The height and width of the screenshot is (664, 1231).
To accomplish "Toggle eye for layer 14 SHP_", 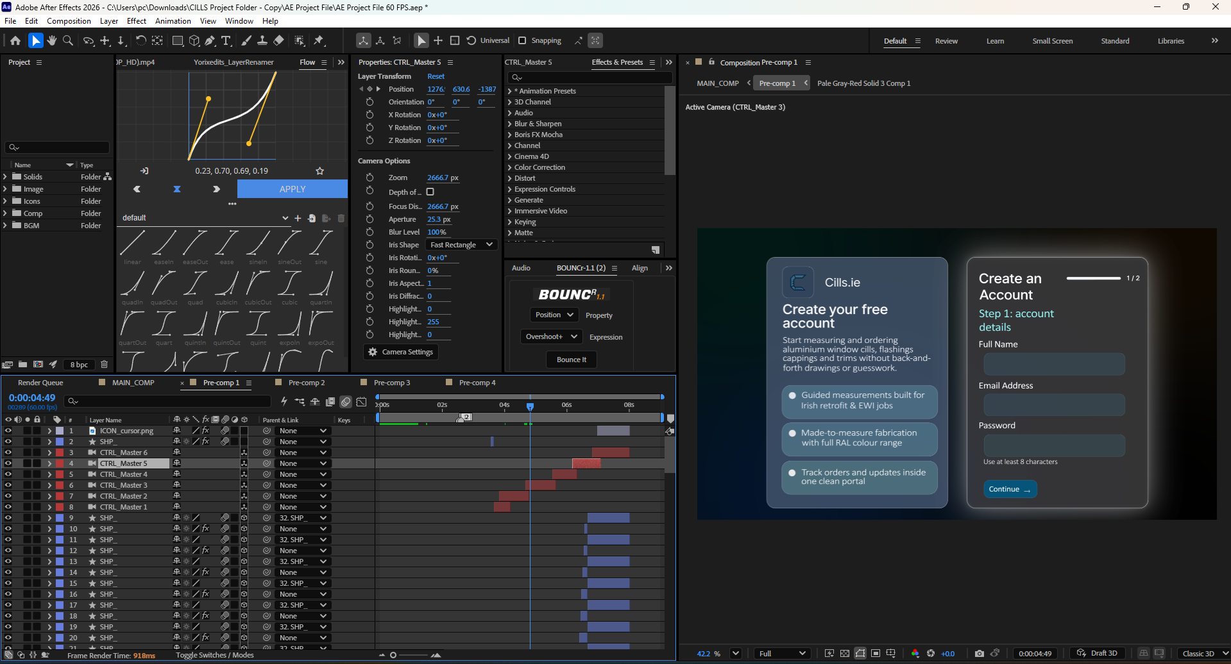I will coord(8,572).
